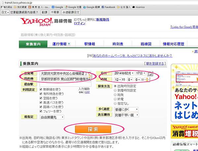Open the Google 翻譯 bookmark
This screenshot has width=198, height=151.
pos(91,7)
